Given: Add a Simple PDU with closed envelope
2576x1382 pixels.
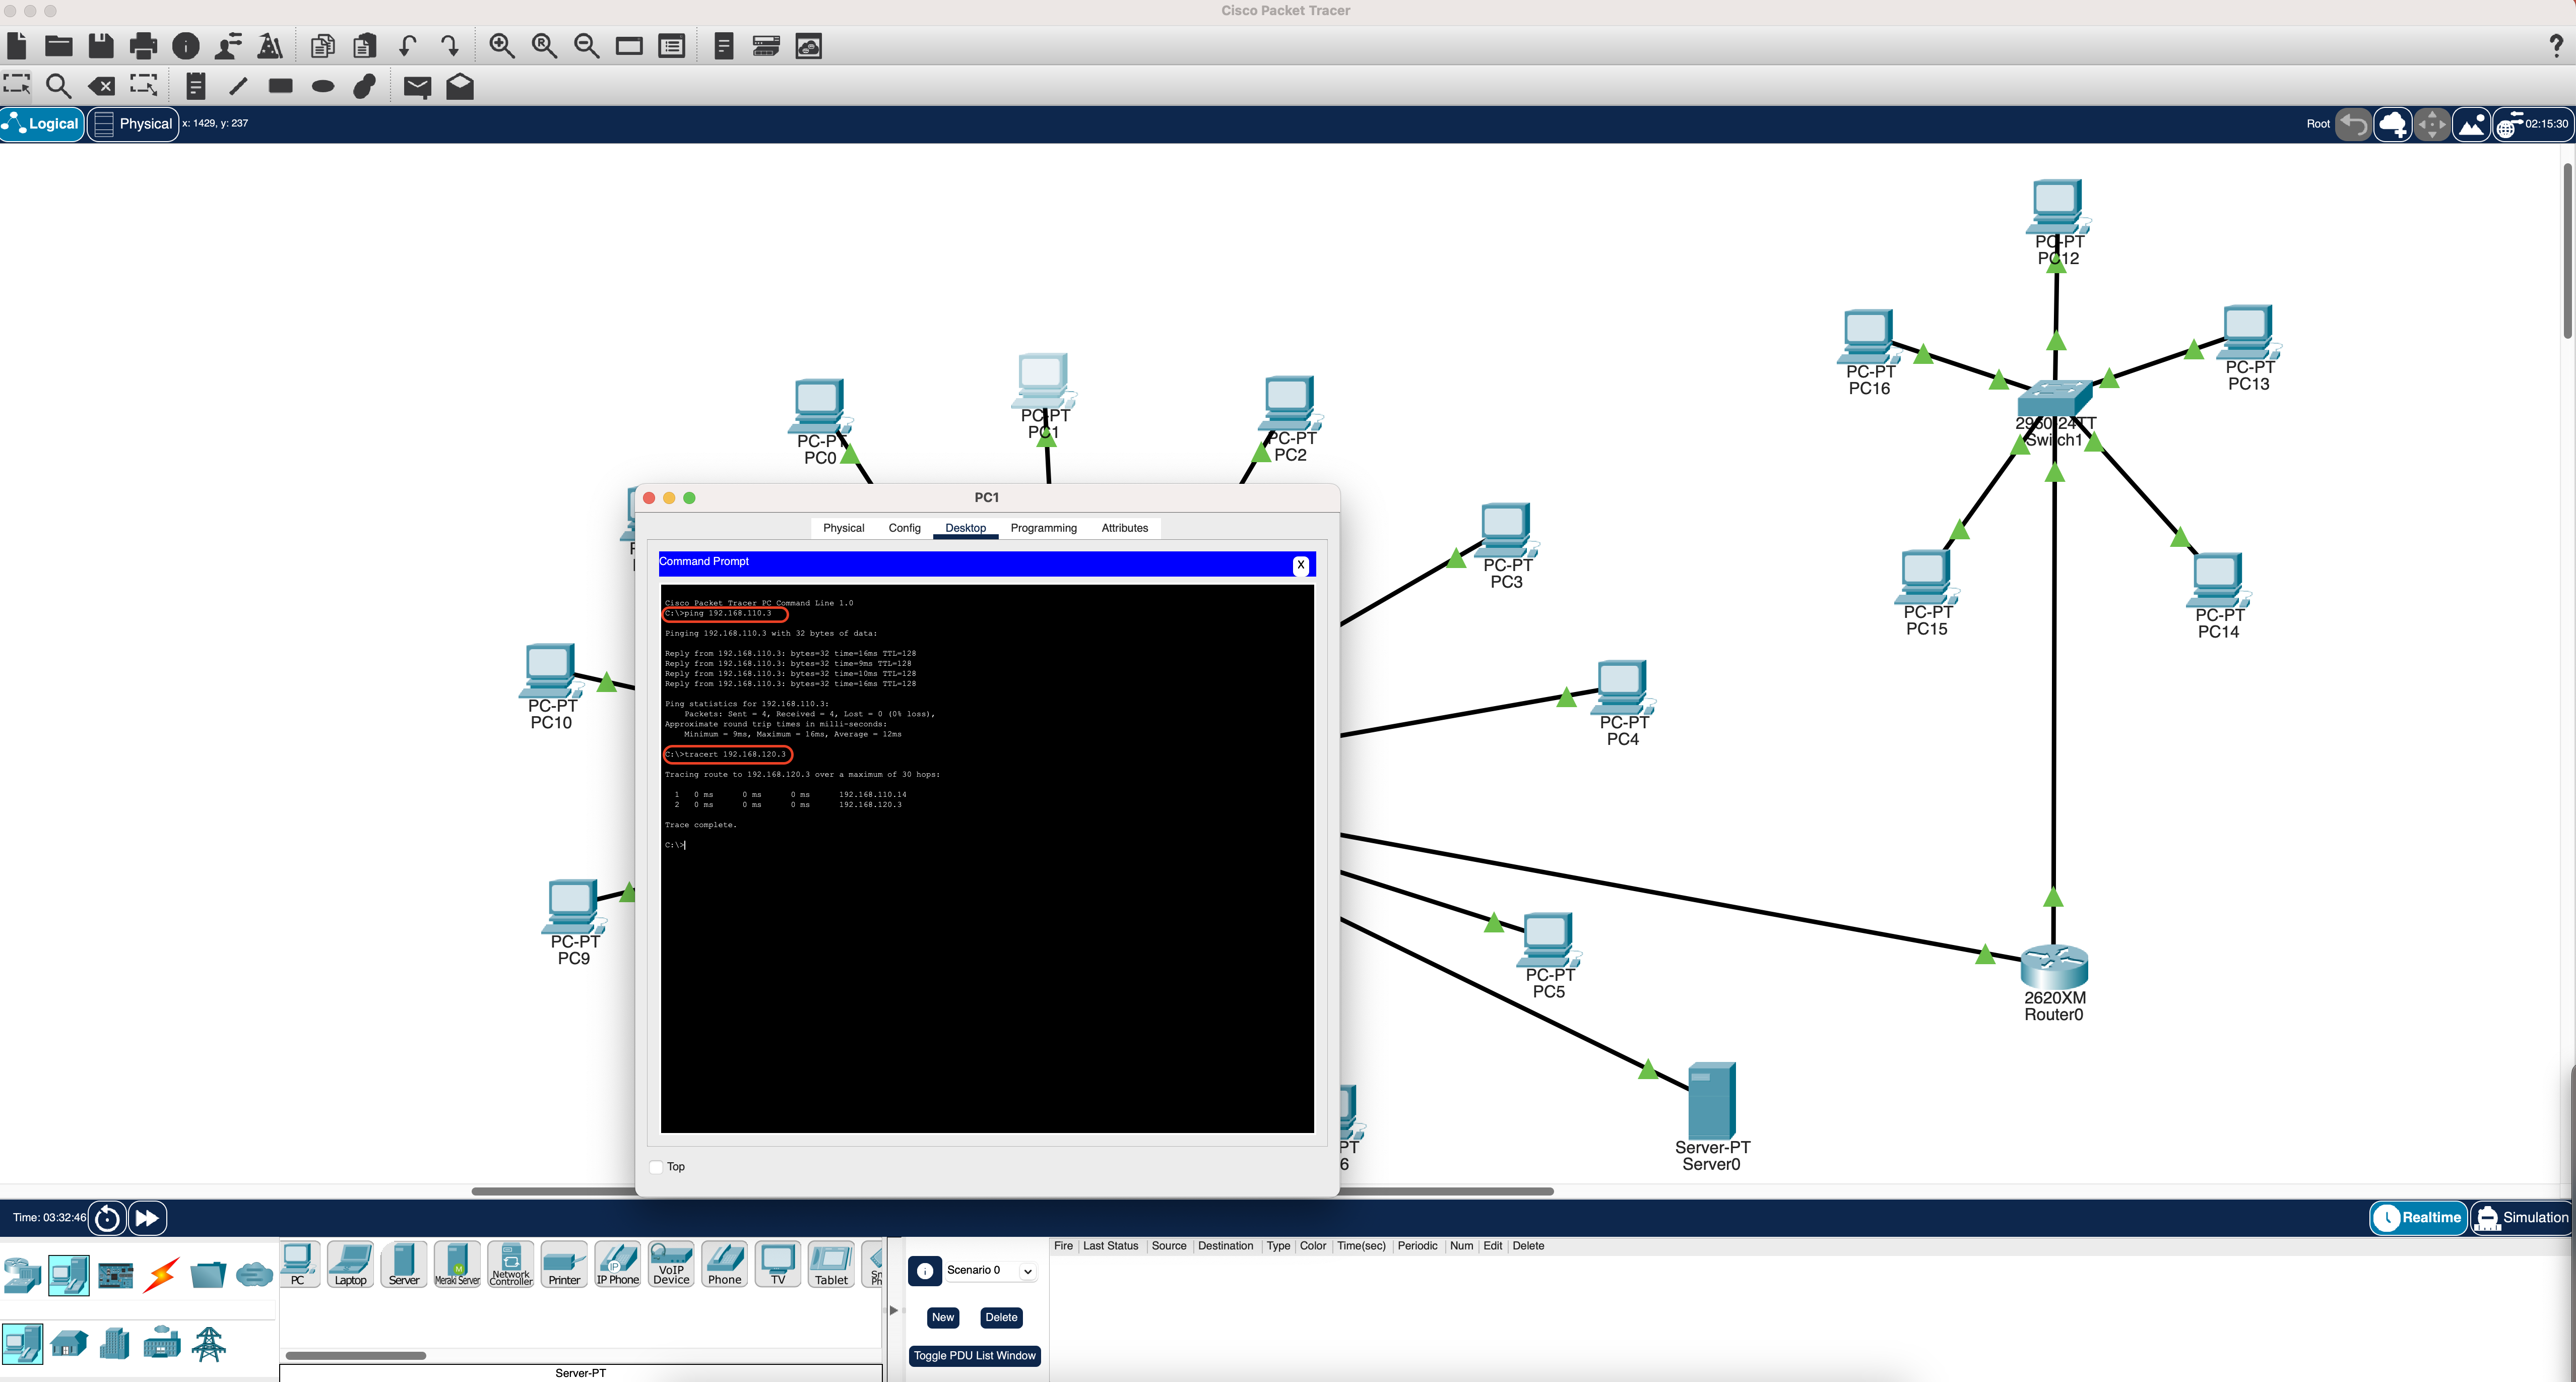Looking at the screenshot, I should 417,87.
